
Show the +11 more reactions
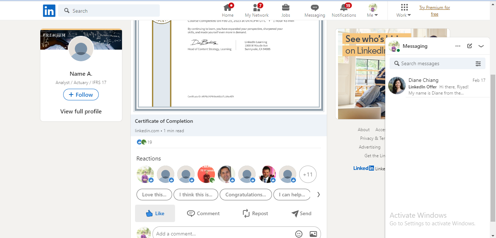[308, 174]
